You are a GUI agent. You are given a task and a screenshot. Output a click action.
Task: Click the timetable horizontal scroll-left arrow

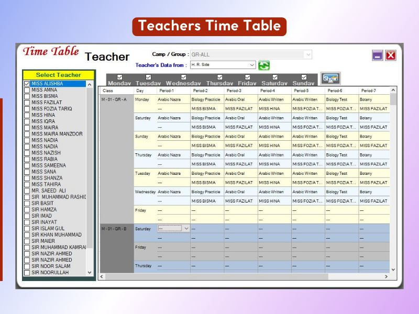point(102,276)
